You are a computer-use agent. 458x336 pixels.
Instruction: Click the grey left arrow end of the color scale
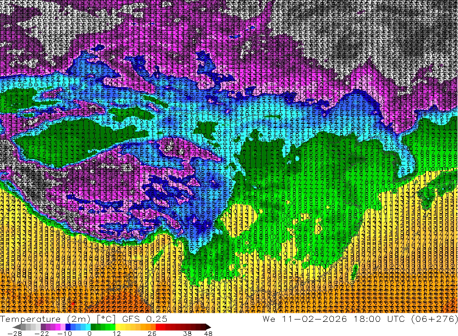[x=16, y=327]
